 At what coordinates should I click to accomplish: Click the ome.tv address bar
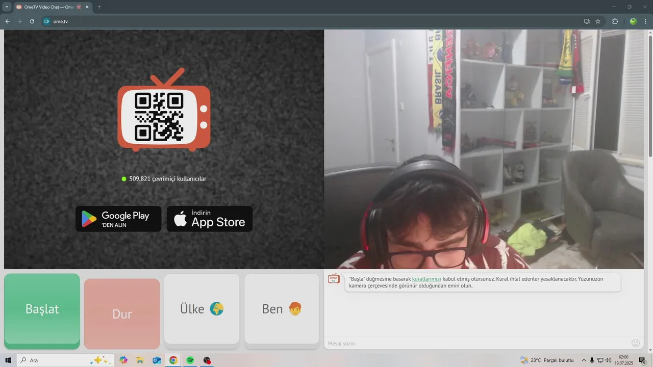(x=316, y=21)
